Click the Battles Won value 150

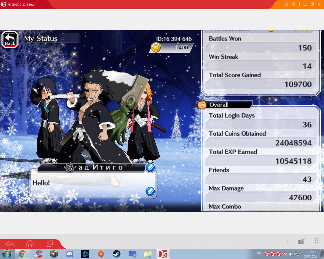pos(305,48)
